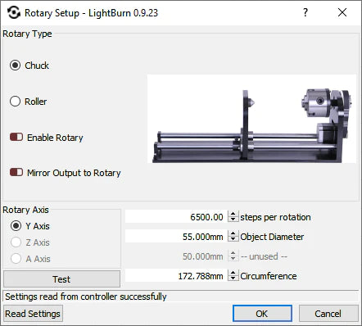Click the Object Diameter value field
The width and height of the screenshot is (362, 326).
click(176, 237)
